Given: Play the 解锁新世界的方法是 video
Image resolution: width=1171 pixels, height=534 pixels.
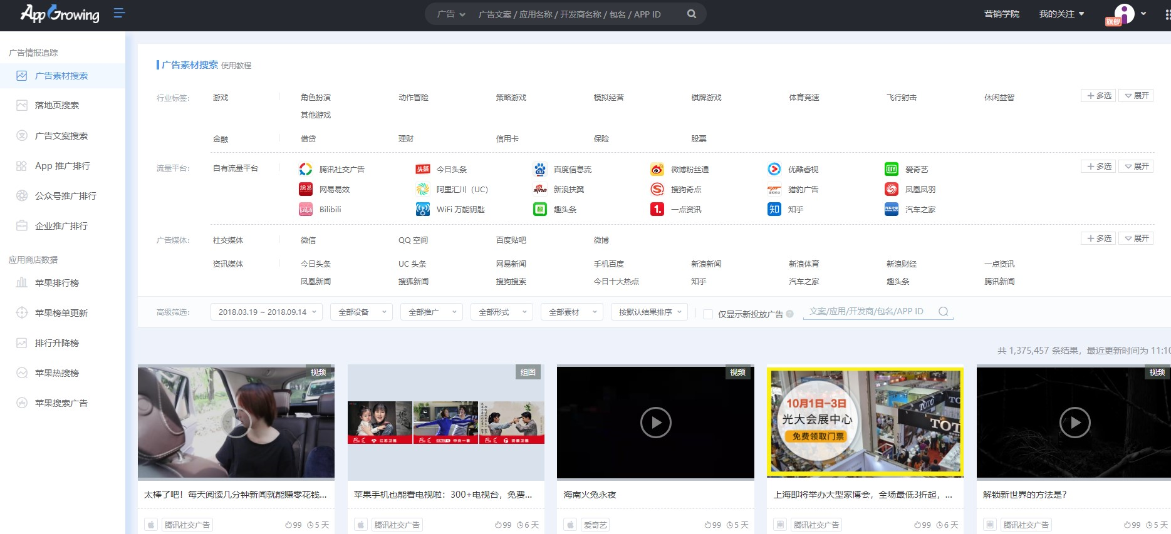Looking at the screenshot, I should click(1075, 423).
